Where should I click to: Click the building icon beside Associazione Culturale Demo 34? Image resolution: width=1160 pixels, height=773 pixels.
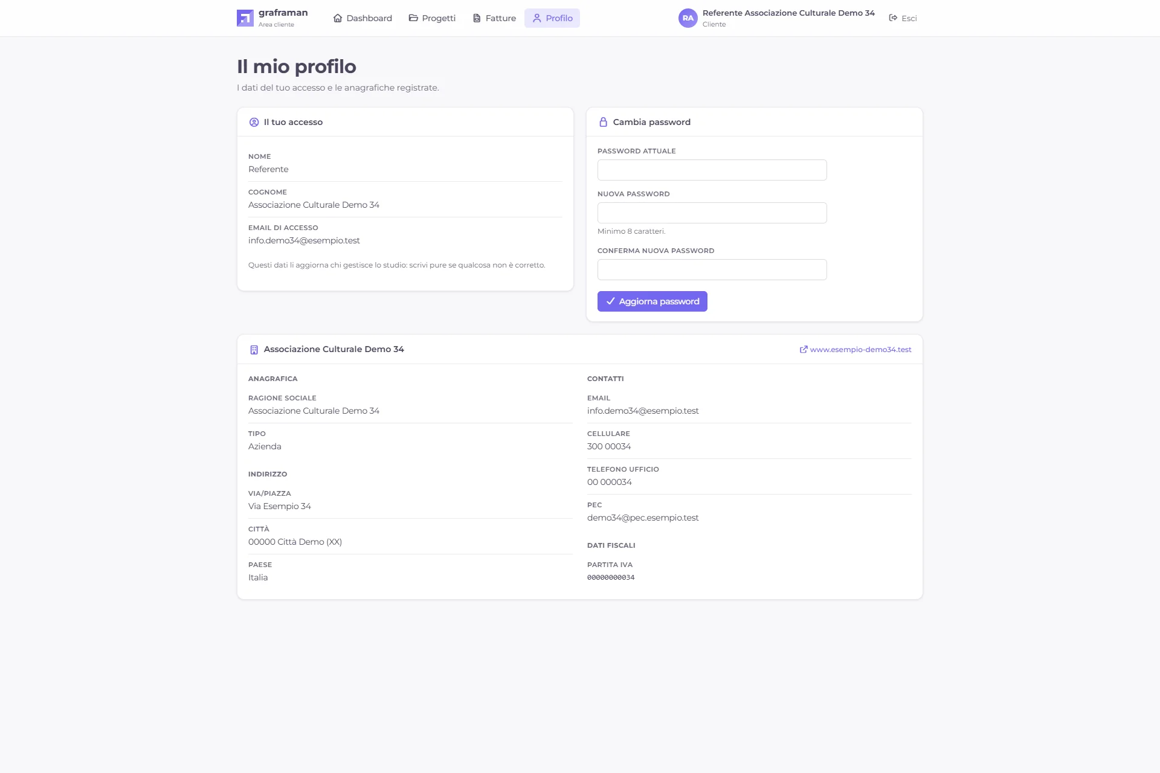(254, 350)
